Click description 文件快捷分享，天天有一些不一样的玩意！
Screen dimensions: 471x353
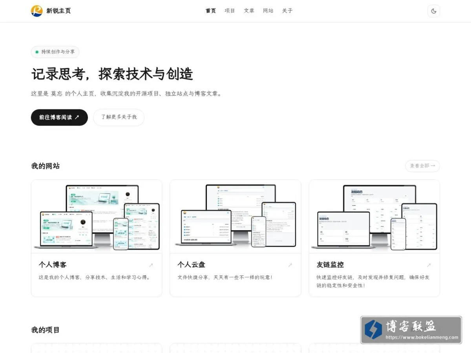coord(225,277)
